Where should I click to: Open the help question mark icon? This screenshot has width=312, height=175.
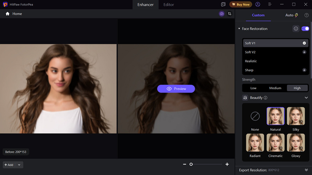[x=307, y=15]
